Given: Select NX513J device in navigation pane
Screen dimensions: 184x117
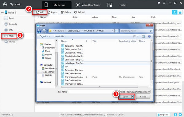Looking at the screenshot, I should (x=47, y=75).
